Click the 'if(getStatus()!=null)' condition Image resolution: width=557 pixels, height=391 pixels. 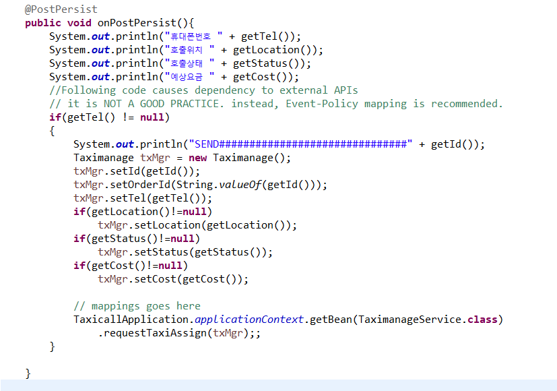point(137,239)
